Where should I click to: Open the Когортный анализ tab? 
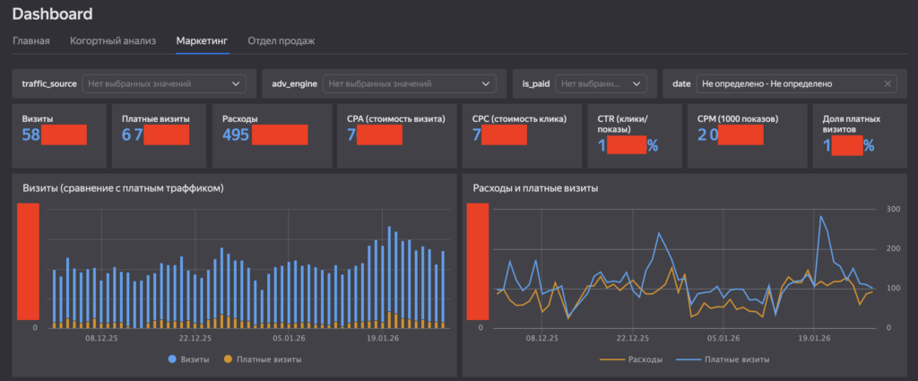tap(113, 41)
